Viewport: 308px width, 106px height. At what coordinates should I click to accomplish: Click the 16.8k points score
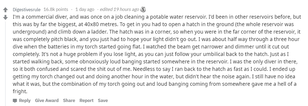tap(56, 10)
